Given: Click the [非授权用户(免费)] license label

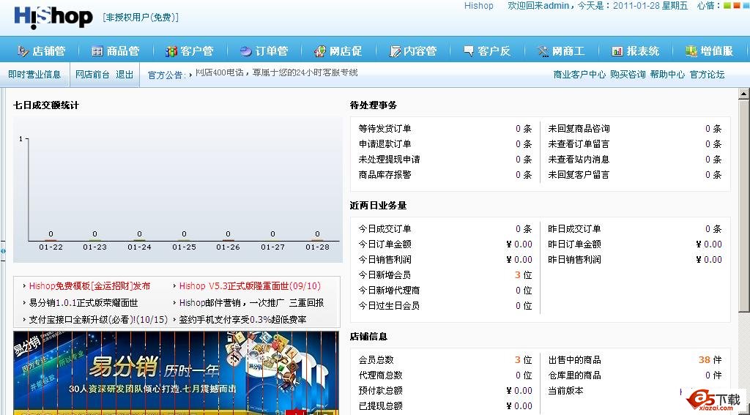Looking at the screenshot, I should click(140, 18).
